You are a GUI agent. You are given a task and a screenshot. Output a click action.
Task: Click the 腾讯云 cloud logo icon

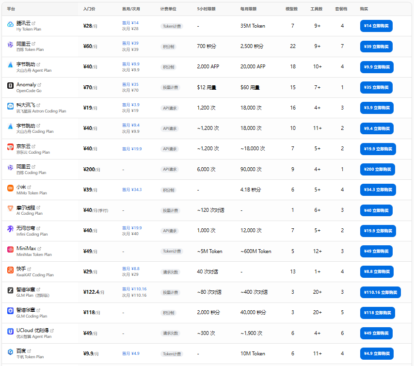click(10, 24)
